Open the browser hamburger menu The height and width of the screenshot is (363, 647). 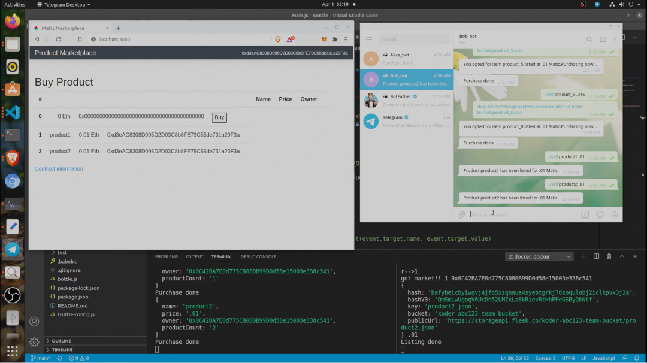coord(346,39)
